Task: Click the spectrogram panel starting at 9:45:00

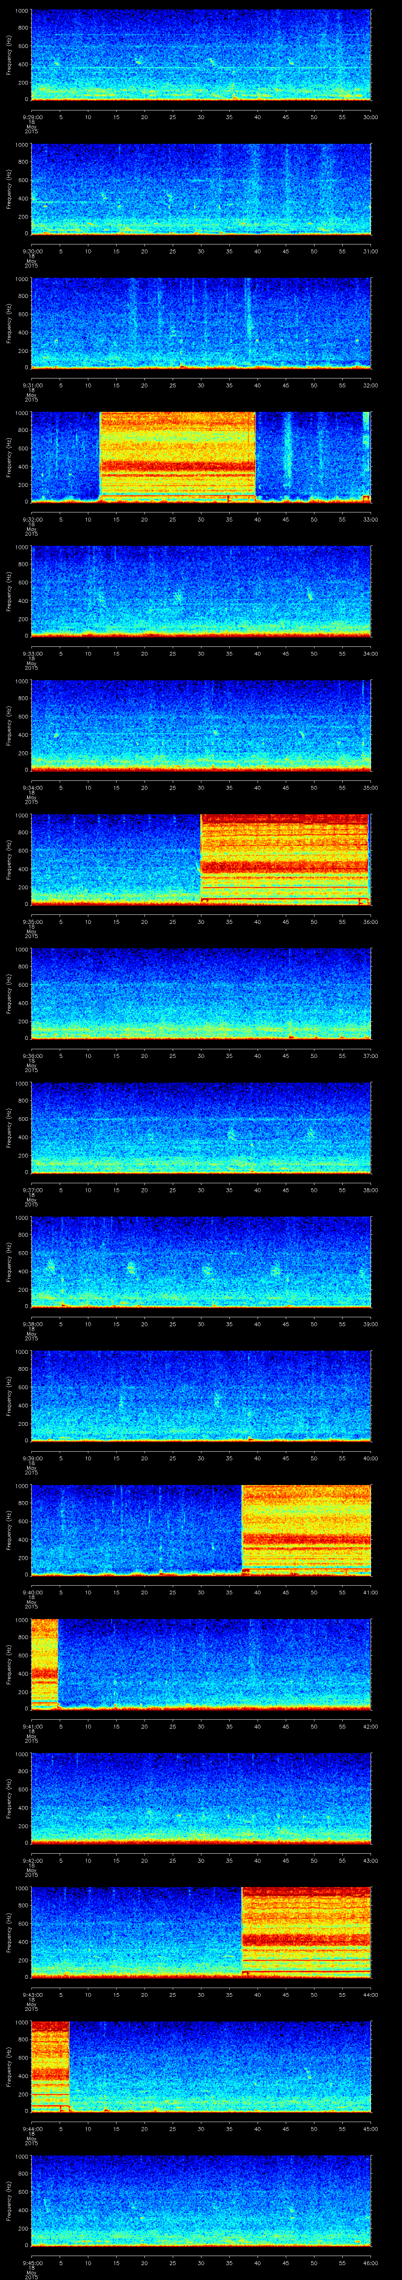Action: pos(201,2200)
